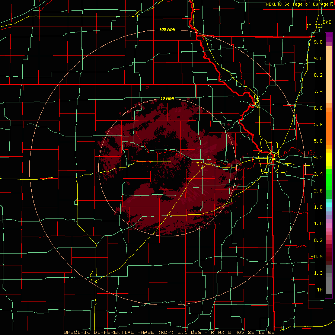The image size is (335, 335).
Task: Click the TH threshold label on scale
Action: point(320,290)
